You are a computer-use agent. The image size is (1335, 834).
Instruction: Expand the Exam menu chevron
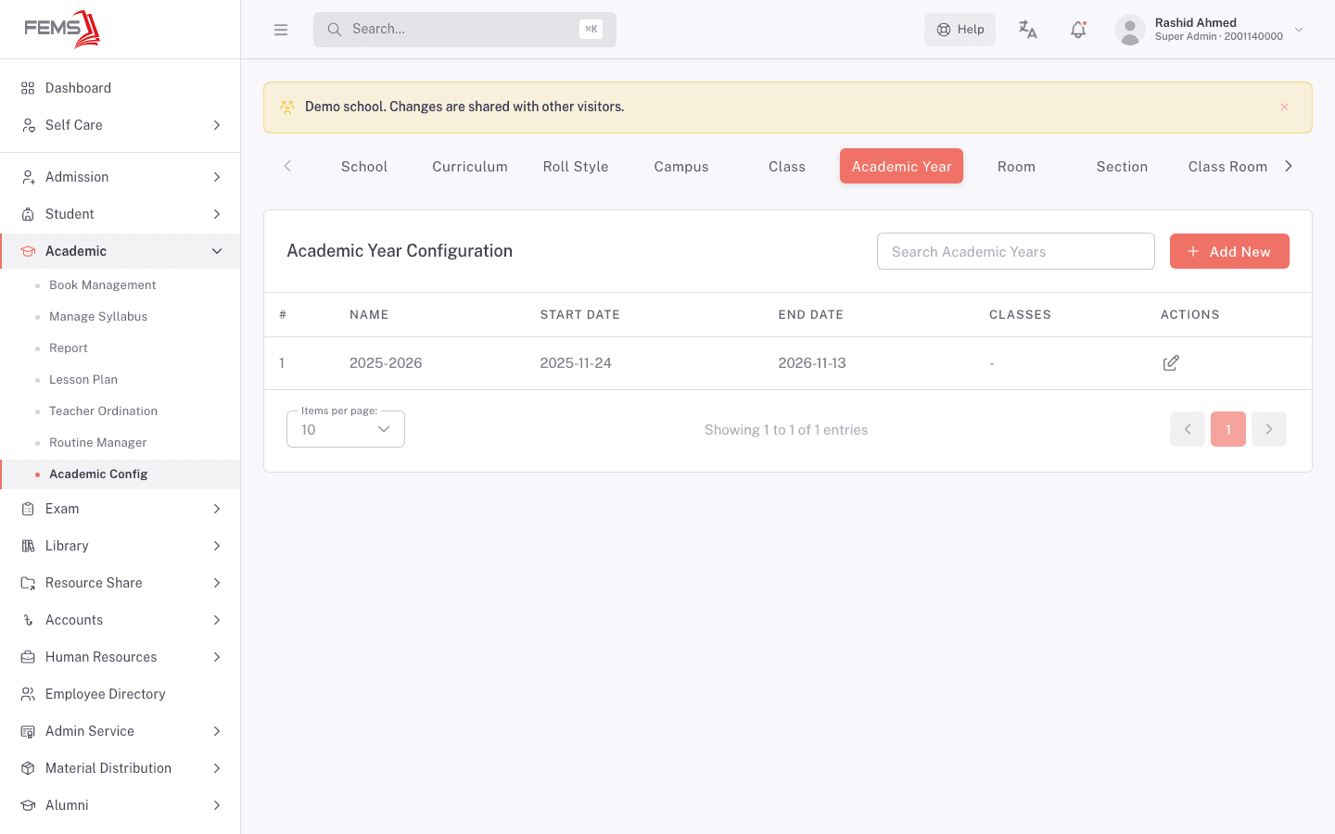217,509
